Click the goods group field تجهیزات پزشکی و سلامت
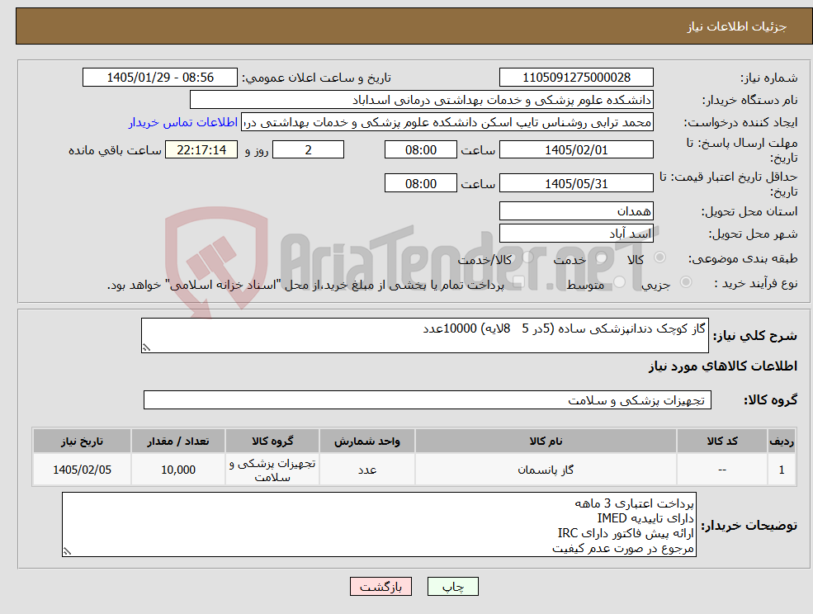The width and height of the screenshot is (813, 614). (x=428, y=399)
